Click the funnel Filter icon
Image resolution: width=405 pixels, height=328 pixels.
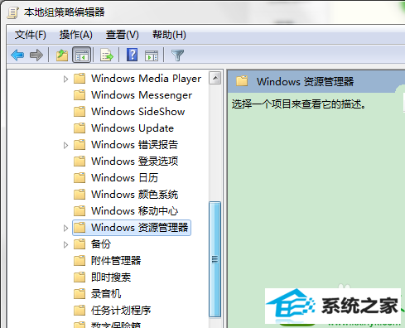[177, 55]
